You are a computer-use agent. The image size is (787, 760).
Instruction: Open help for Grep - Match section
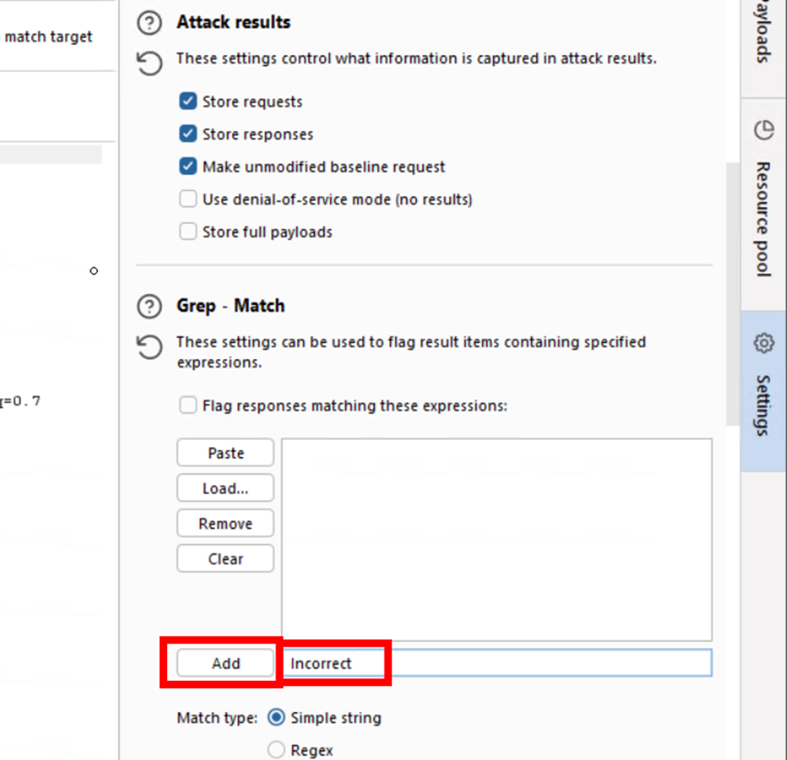[149, 307]
